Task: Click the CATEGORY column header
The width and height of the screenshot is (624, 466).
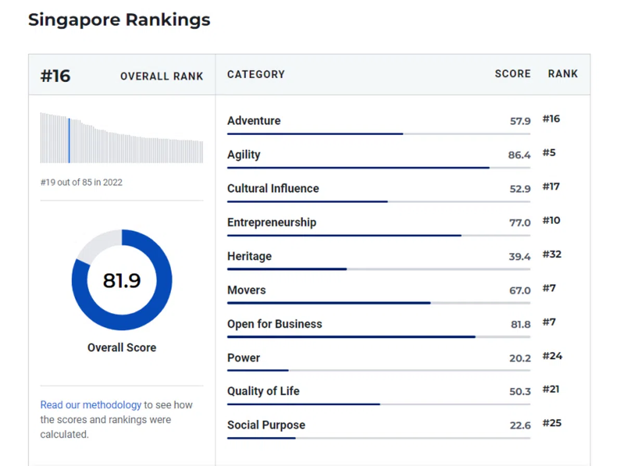Action: [256, 74]
